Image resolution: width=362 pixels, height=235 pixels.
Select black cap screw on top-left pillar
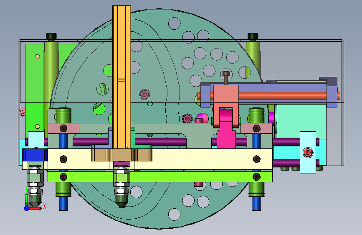51,36
